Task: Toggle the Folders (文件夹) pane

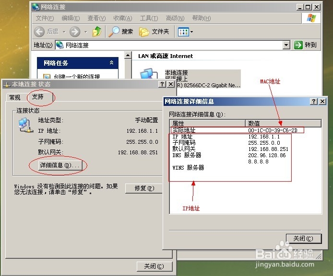Action: pos(154,32)
